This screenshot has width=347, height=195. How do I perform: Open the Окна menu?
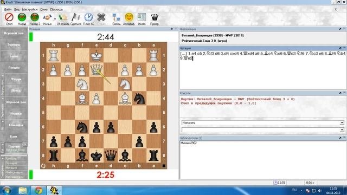tap(44, 10)
